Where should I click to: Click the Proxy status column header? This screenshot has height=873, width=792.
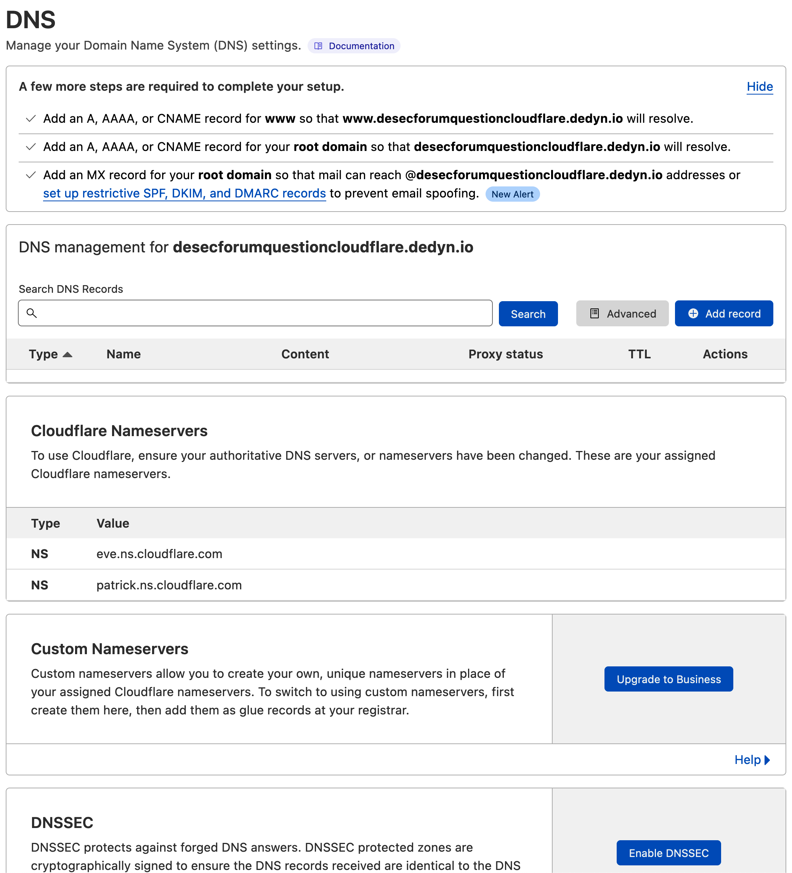click(x=505, y=354)
